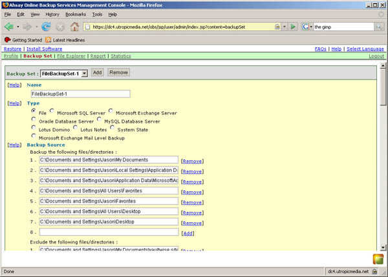Open the File menu
388x277 pixels.
click(x=8, y=14)
